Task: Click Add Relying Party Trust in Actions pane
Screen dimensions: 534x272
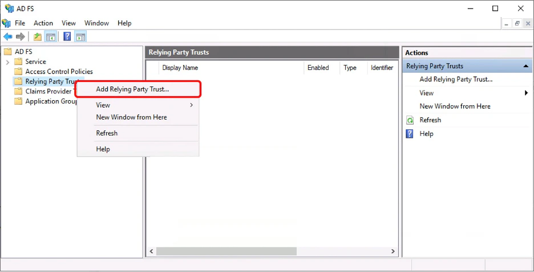Action: tap(456, 80)
